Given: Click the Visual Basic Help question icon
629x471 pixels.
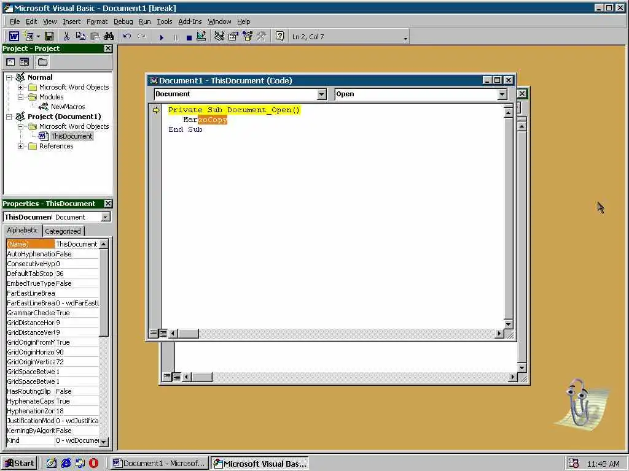Looking at the screenshot, I should [279, 36].
